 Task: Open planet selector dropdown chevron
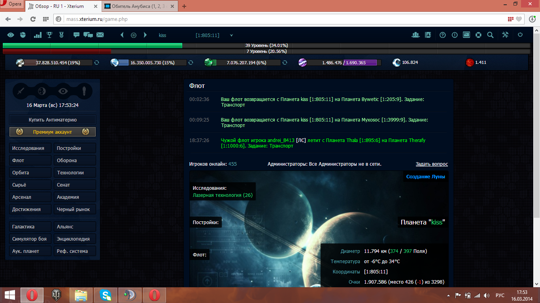[231, 36]
